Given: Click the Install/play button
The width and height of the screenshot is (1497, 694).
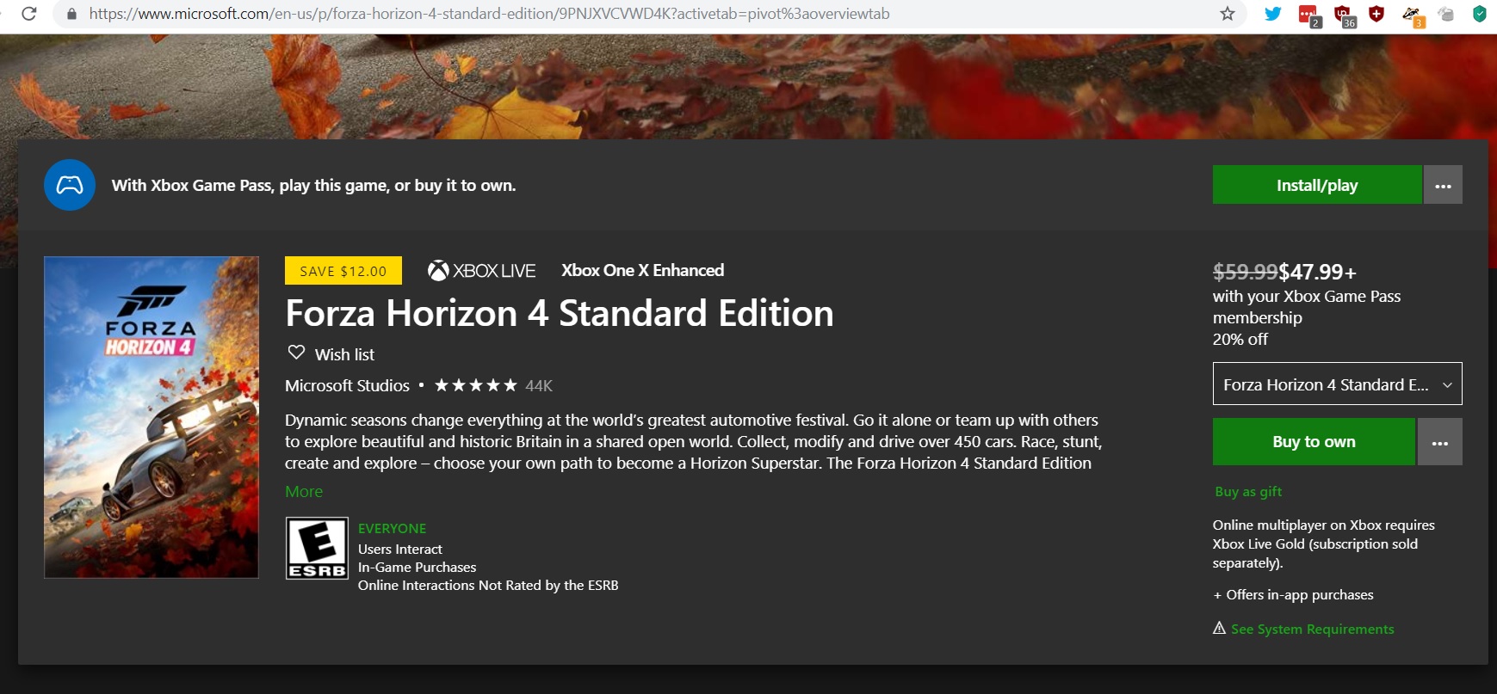Looking at the screenshot, I should coord(1317,185).
